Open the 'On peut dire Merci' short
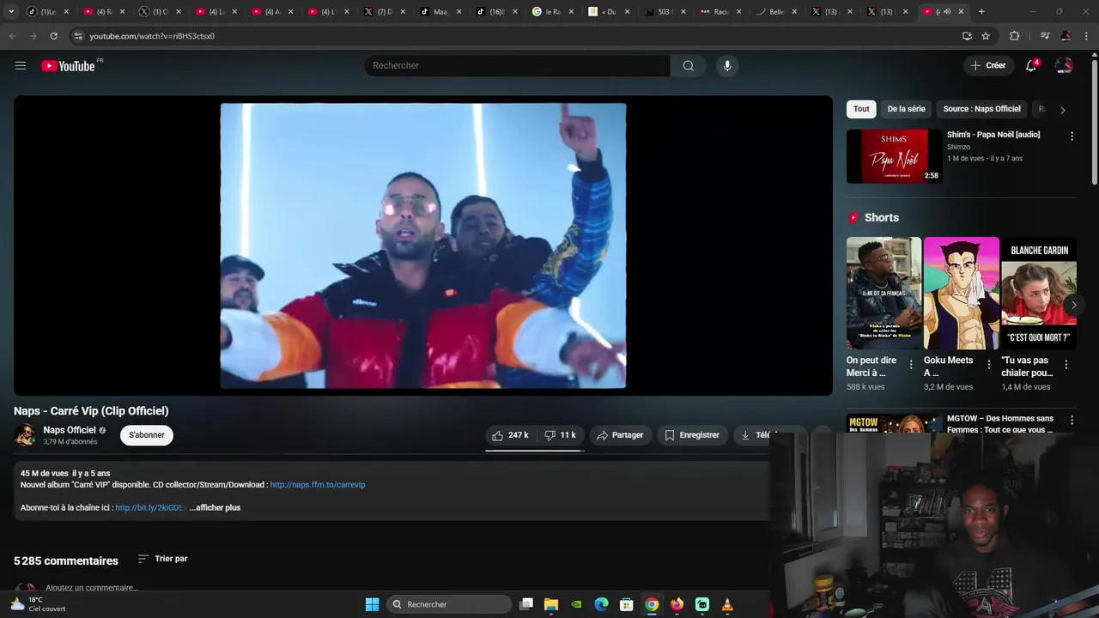The image size is (1099, 618). [x=883, y=293]
